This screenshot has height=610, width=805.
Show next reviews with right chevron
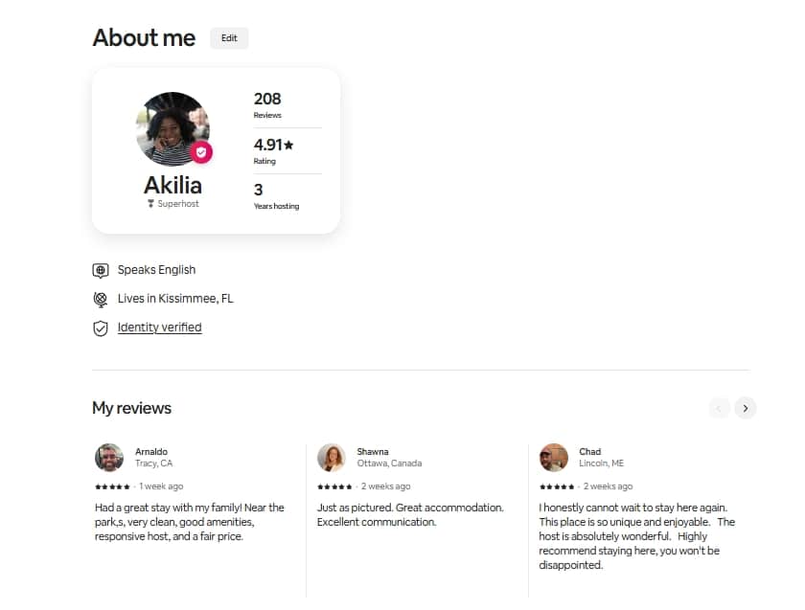pos(746,408)
